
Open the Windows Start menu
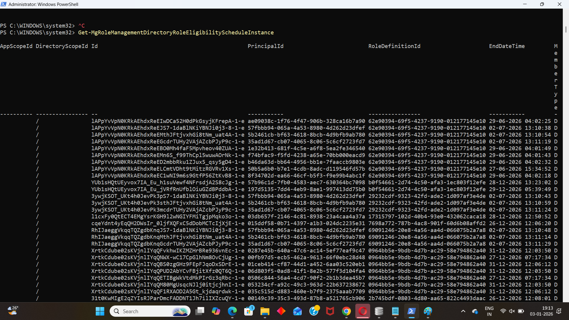pyautogui.click(x=100, y=311)
